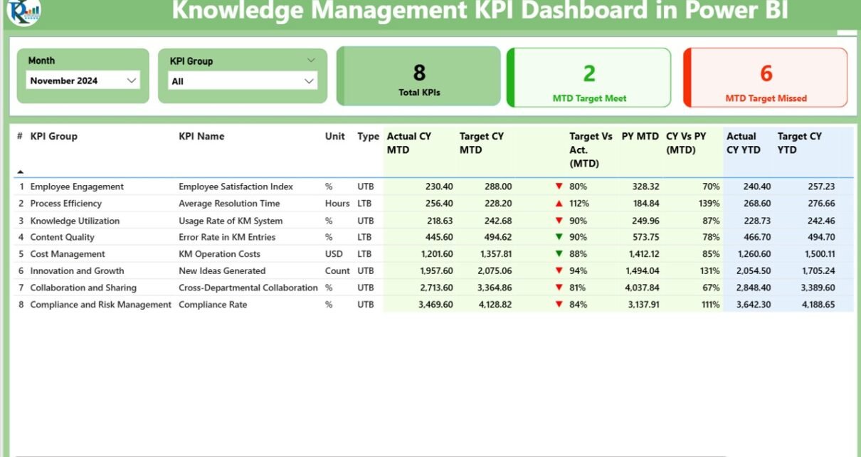Select the Process Efficiency row
Screen dimensions: 861x457
tap(434, 204)
